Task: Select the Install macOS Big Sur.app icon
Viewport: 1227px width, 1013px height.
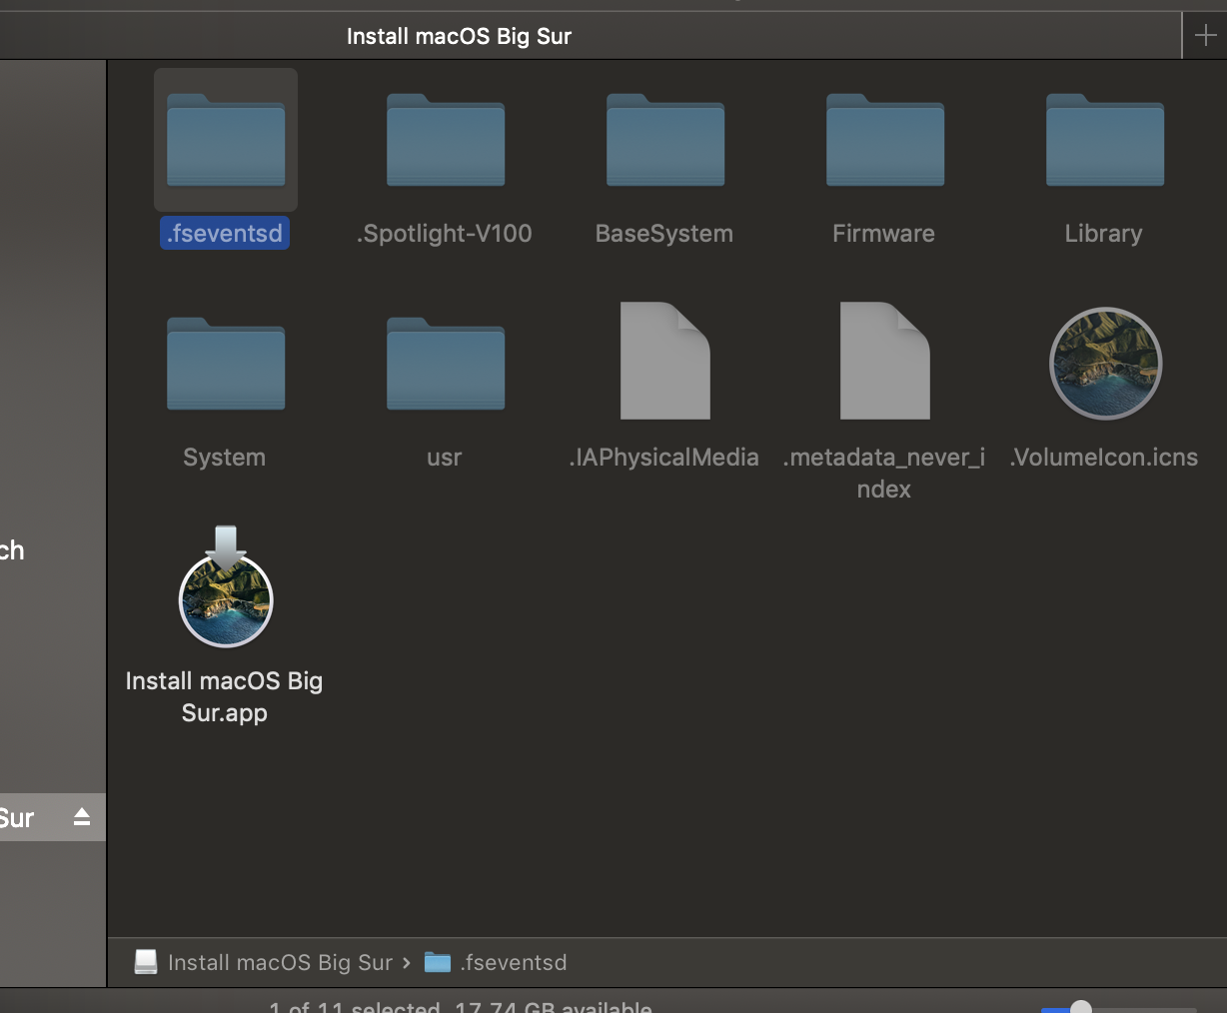Action: pyautogui.click(x=226, y=587)
